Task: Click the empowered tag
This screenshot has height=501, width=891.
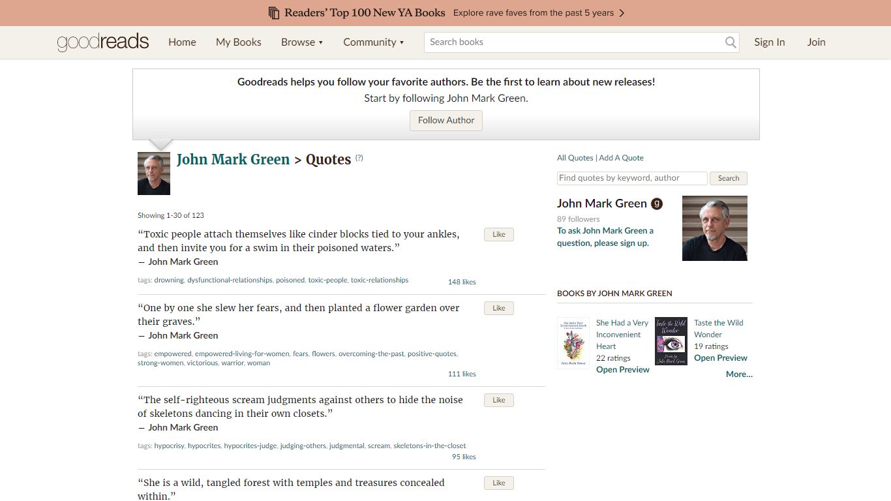Action: pos(173,354)
